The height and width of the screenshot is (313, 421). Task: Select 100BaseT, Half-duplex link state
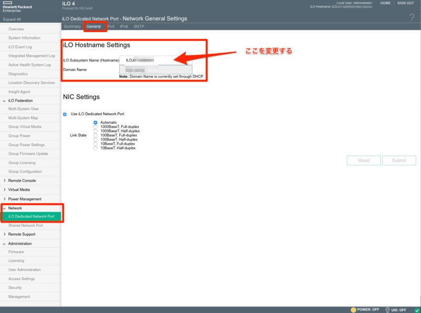pos(95,139)
